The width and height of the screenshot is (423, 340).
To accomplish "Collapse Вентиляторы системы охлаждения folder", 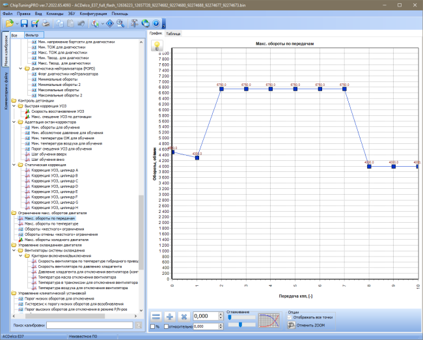I will click(14, 250).
